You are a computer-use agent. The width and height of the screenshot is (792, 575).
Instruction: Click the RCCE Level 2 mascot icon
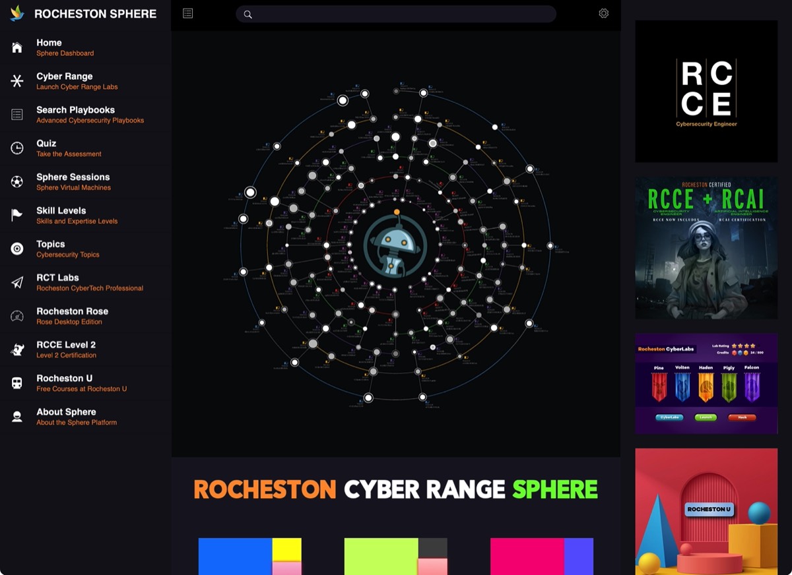click(x=17, y=349)
